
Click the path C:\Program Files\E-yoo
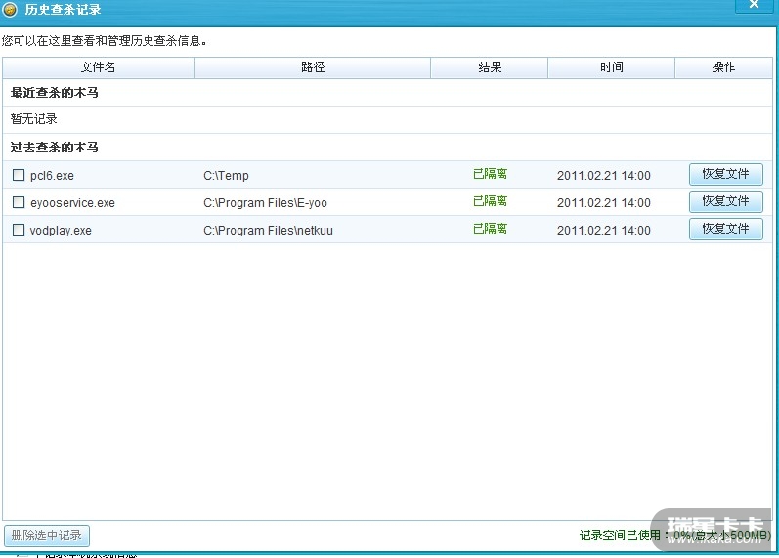tap(265, 202)
